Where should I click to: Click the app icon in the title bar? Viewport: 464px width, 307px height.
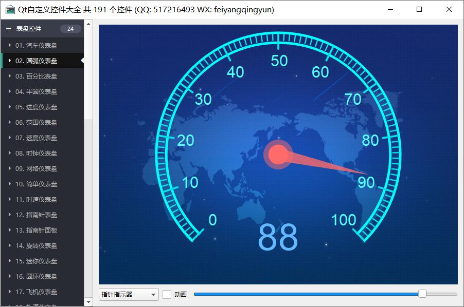10,9
